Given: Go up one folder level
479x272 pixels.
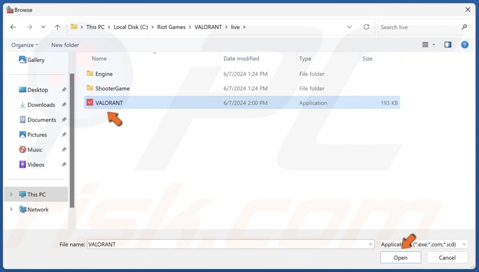Looking at the screenshot, I should pyautogui.click(x=58, y=27).
